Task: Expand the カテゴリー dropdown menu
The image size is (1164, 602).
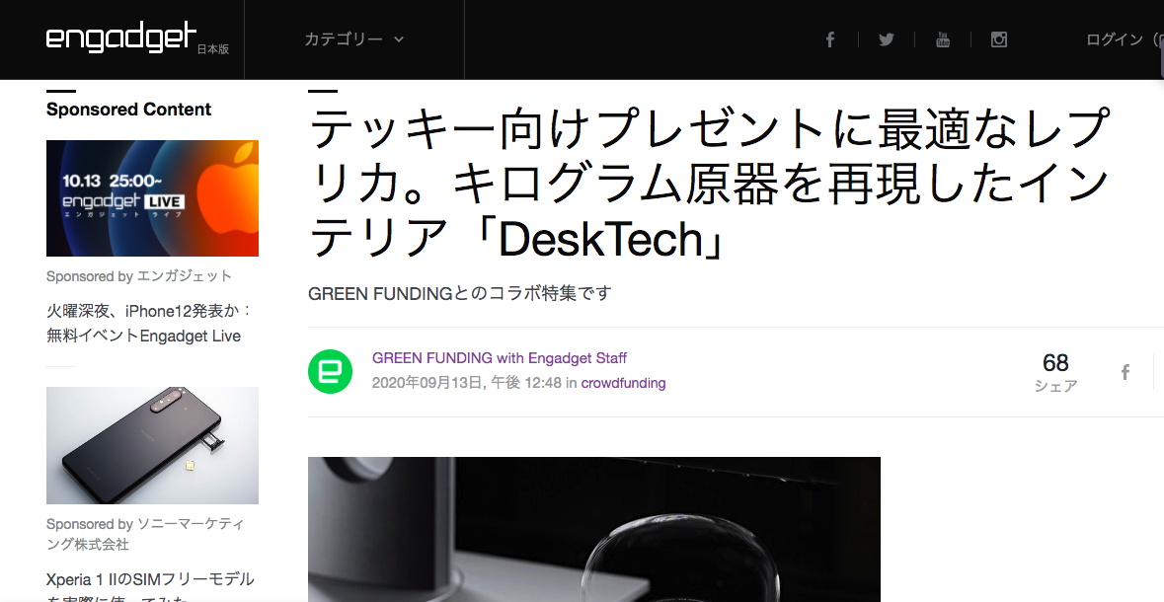Action: (354, 39)
